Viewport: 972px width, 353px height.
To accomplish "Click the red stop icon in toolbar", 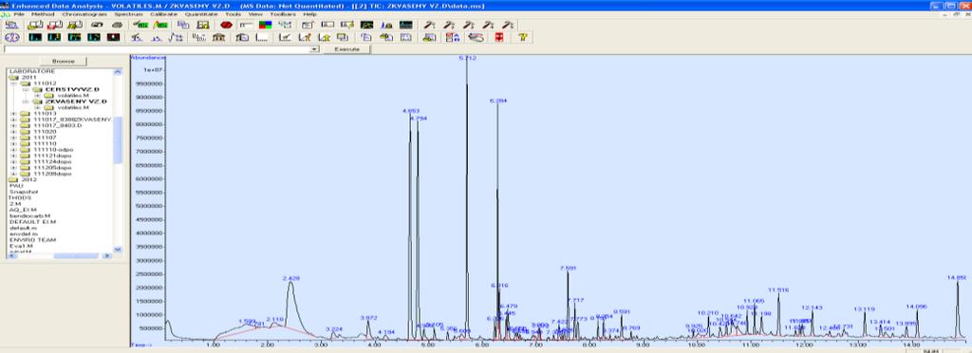I will [x=226, y=25].
